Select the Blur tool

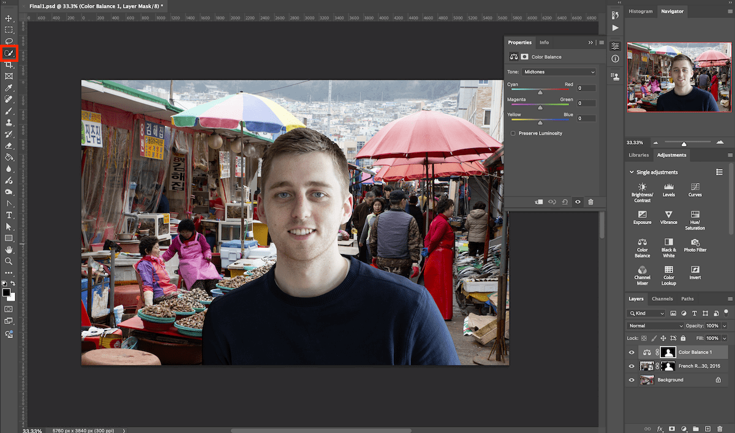click(9, 169)
